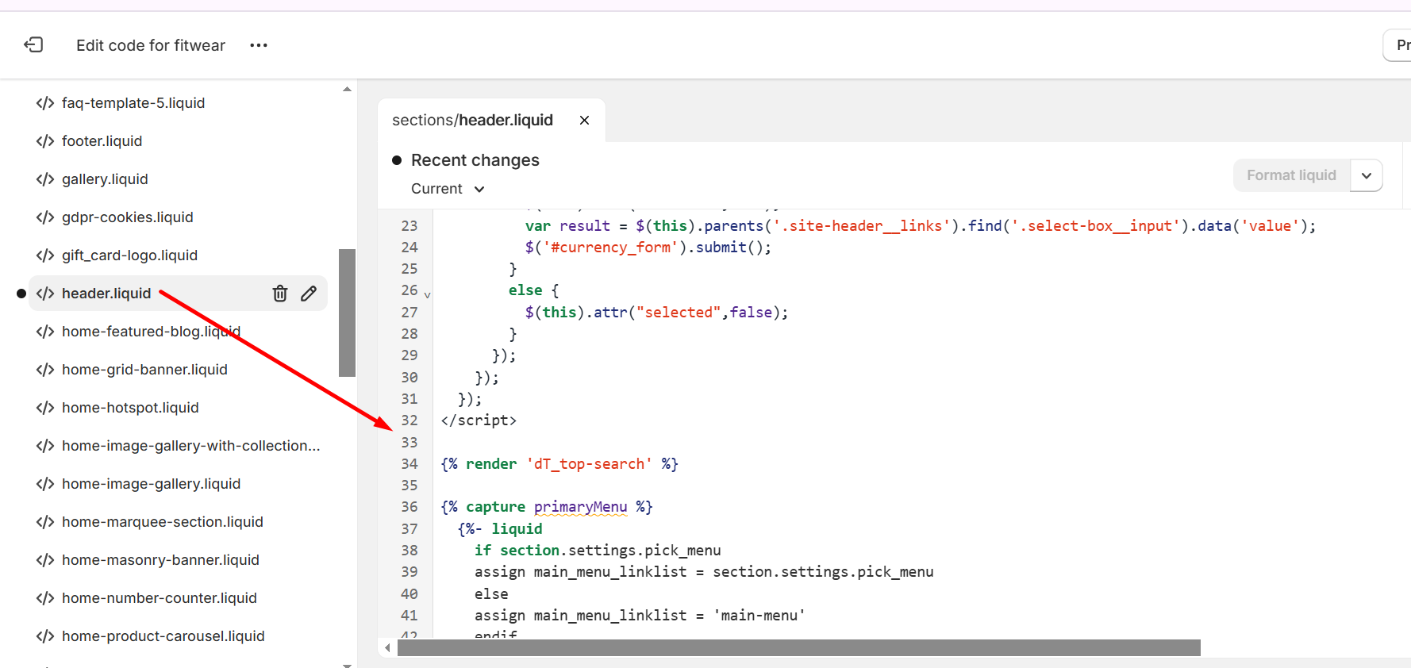Viewport: 1411px width, 668px height.
Task: Open home-marquee-section.liquid file
Action: (x=162, y=522)
